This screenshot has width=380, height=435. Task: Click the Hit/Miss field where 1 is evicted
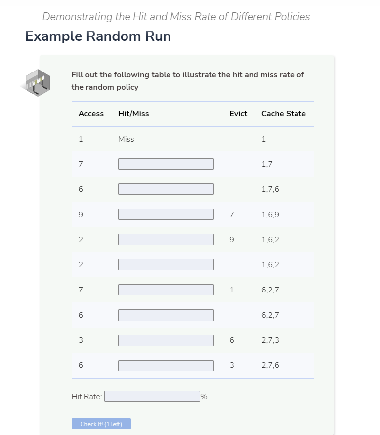click(166, 290)
